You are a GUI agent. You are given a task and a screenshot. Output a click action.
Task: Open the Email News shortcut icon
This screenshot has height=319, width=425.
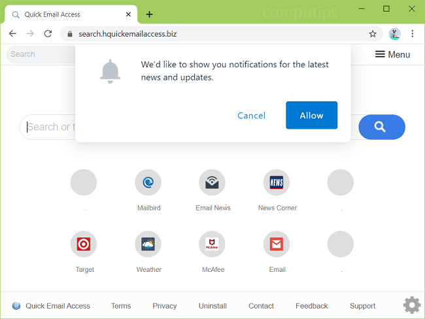pyautogui.click(x=212, y=183)
